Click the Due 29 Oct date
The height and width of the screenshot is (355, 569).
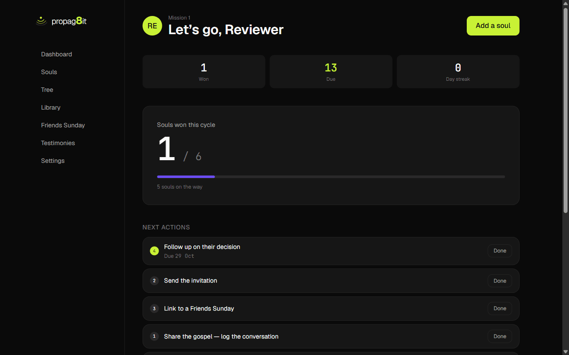click(x=179, y=256)
